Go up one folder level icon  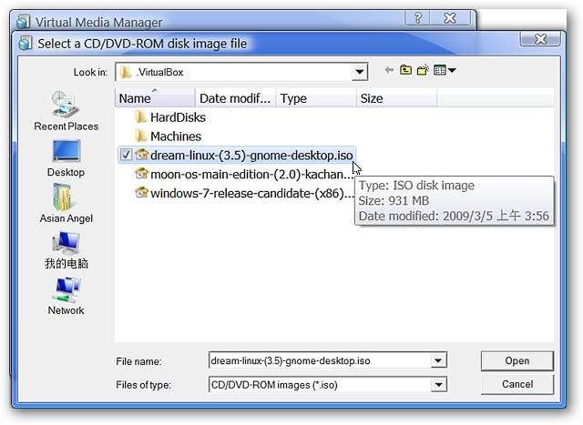click(405, 70)
